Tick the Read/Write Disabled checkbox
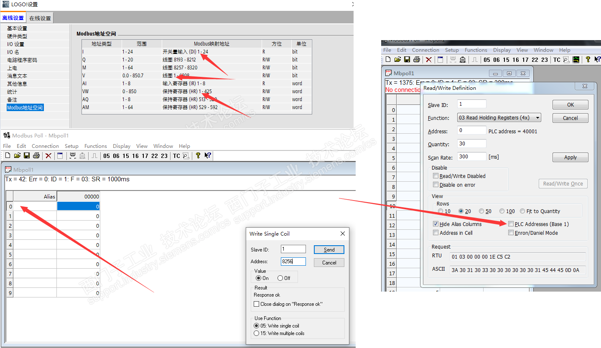The width and height of the screenshot is (601, 348). coord(436,176)
